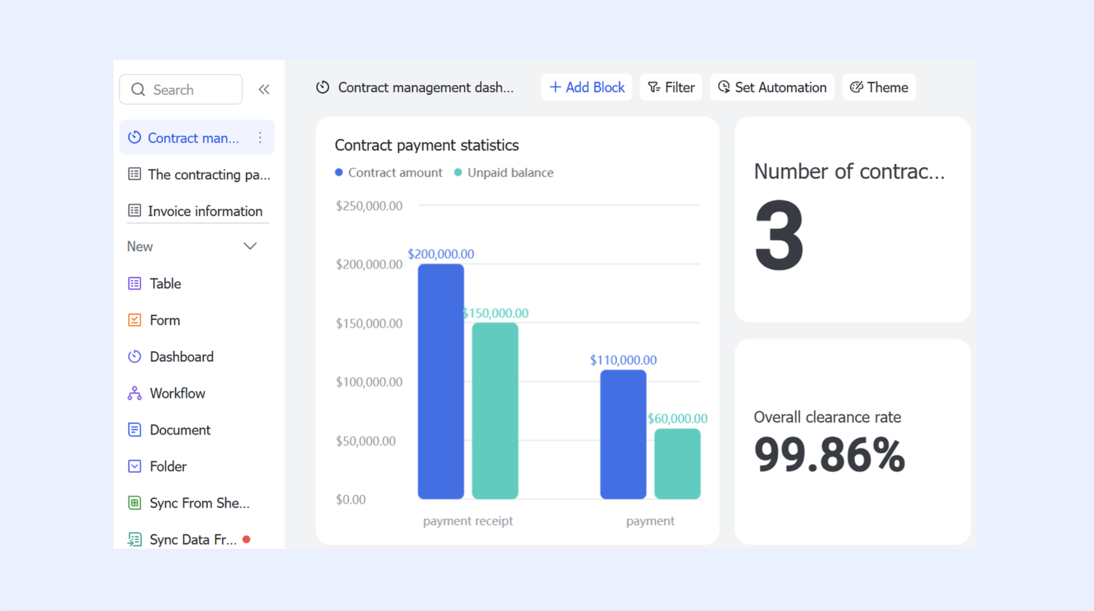The height and width of the screenshot is (611, 1094).
Task: Toggle Contract amount legend series
Action: (388, 173)
